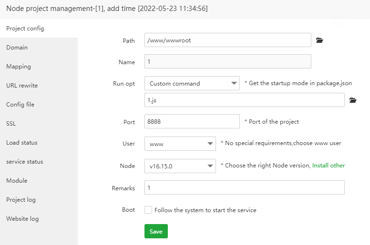Screen dimensions: 370x245
Task: View the Load status tab
Action: (x=21, y=143)
